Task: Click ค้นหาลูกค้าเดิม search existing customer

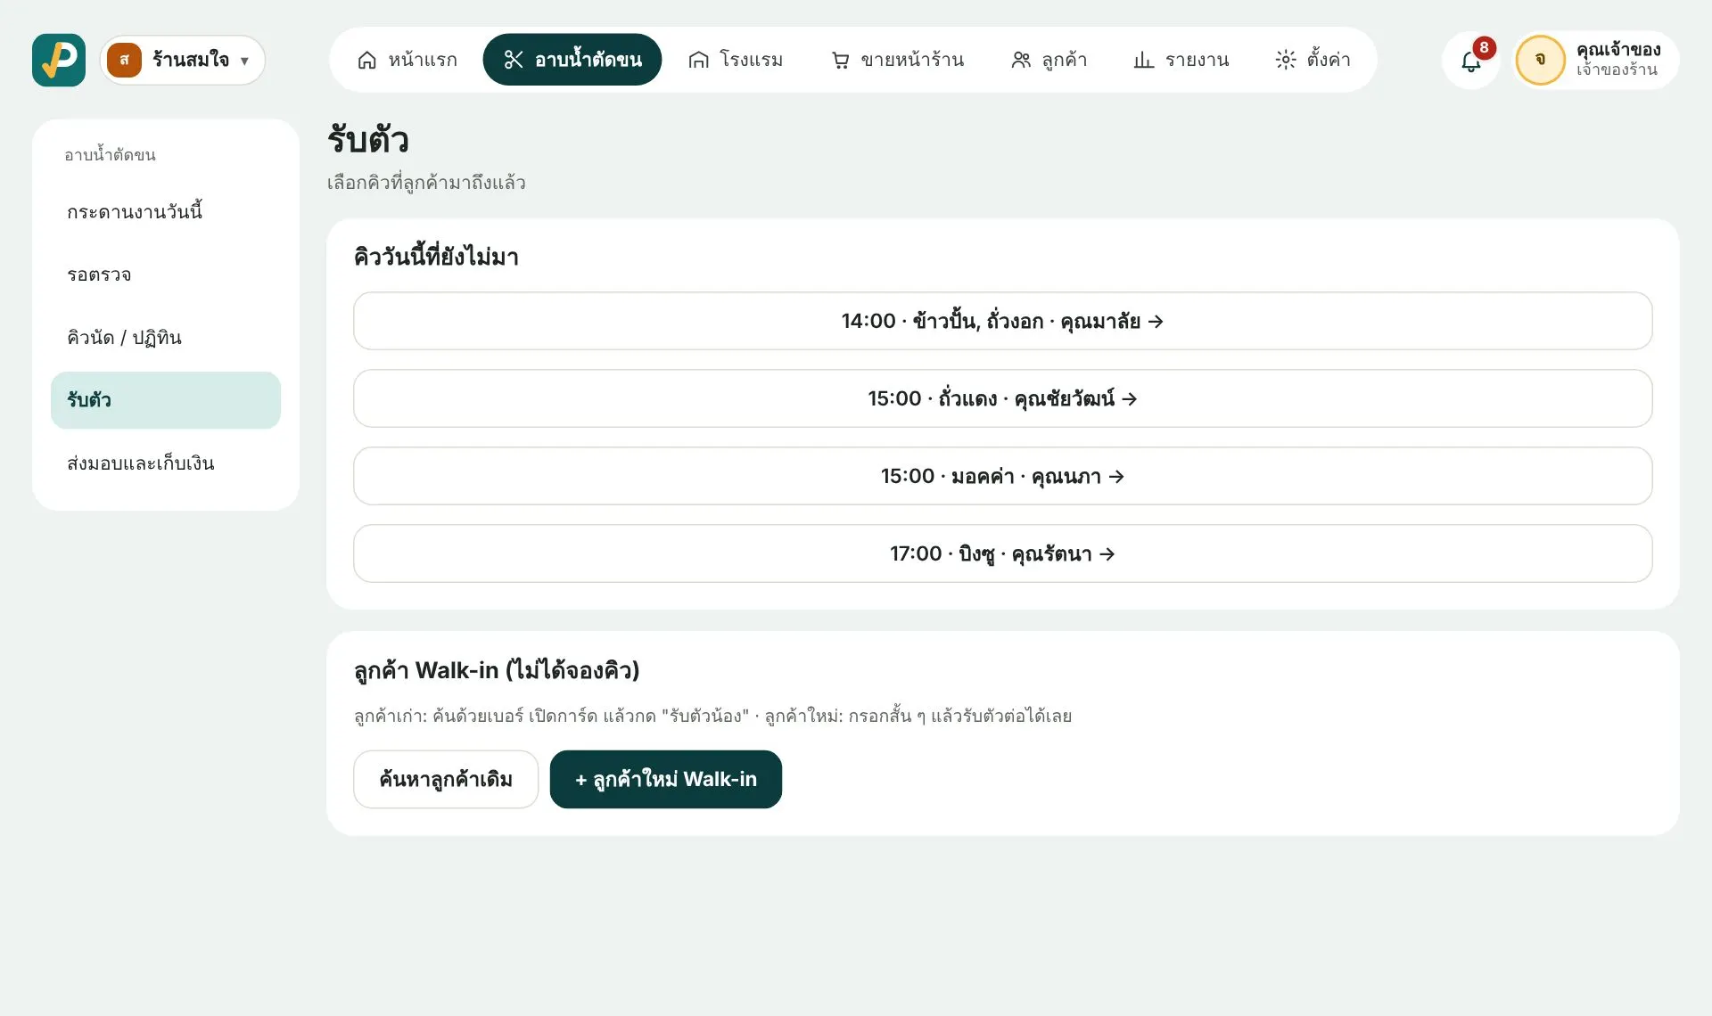Action: coord(446,779)
